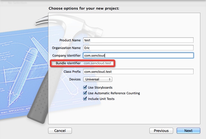Click the Company Identifier label

(66, 55)
